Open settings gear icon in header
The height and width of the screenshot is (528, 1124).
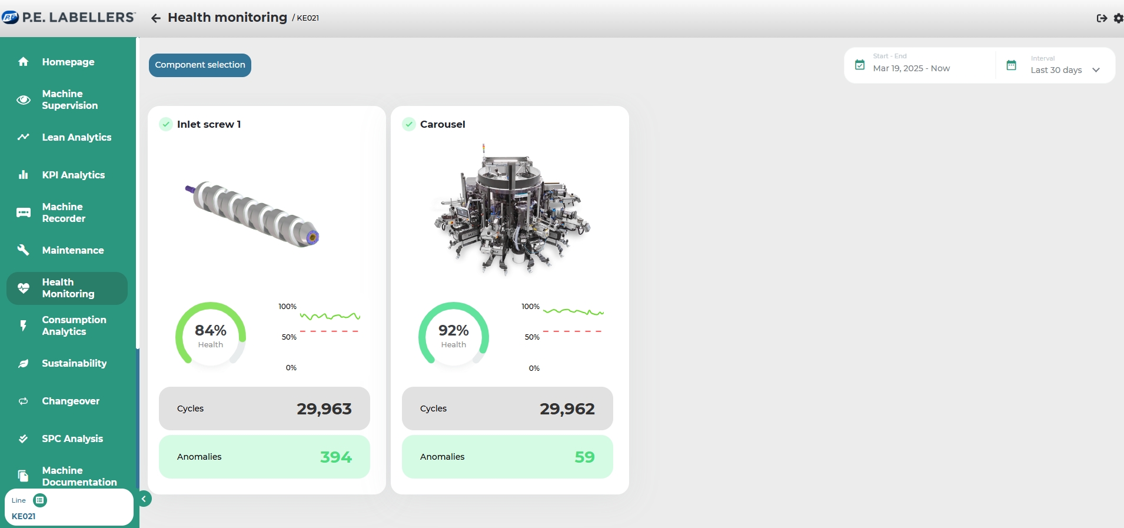click(x=1118, y=18)
